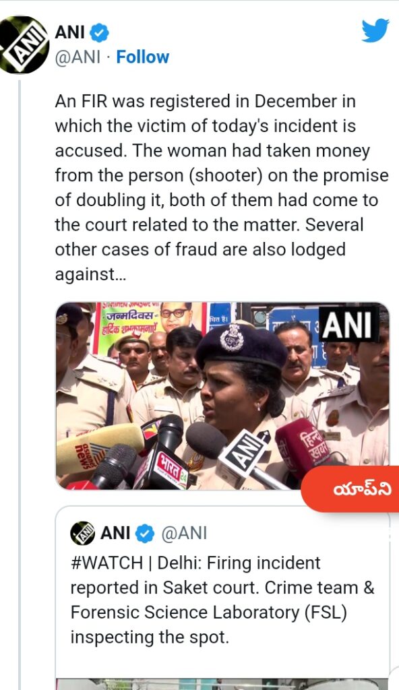Open quoted tweet about Saket court
This screenshot has height=690, width=399.
(x=222, y=600)
